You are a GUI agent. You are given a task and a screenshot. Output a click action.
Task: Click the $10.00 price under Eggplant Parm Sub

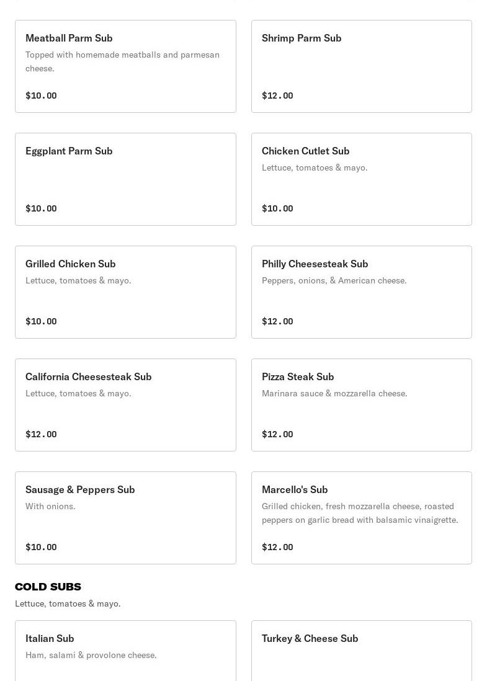41,208
